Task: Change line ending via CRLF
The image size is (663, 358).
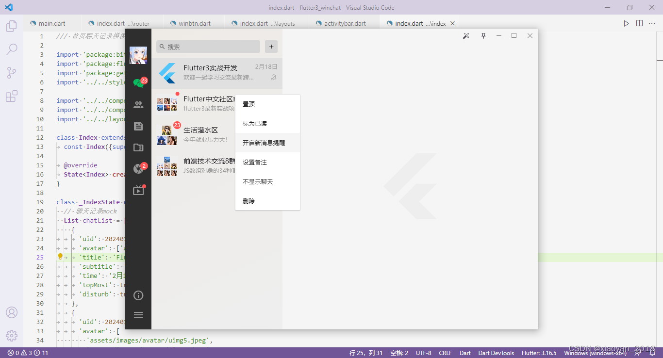Action: click(445, 353)
